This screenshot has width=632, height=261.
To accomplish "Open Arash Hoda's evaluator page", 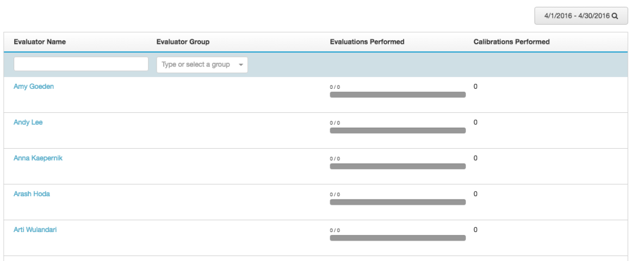I will pyautogui.click(x=32, y=194).
